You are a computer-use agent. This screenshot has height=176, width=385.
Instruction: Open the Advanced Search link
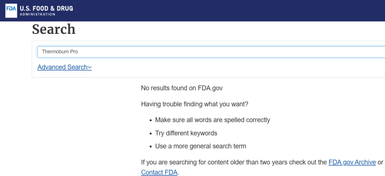[62, 67]
